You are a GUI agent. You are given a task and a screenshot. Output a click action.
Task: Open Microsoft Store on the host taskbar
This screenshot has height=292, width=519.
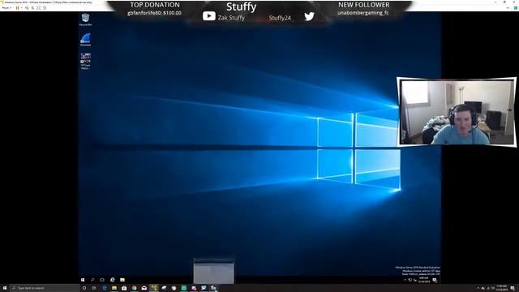(124, 288)
